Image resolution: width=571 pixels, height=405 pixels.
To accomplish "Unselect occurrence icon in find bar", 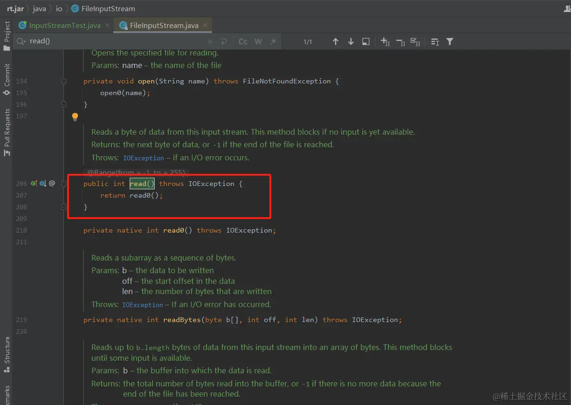I will pos(400,41).
